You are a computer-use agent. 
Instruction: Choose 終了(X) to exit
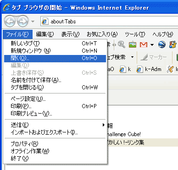pyautogui.click(x=55, y=159)
